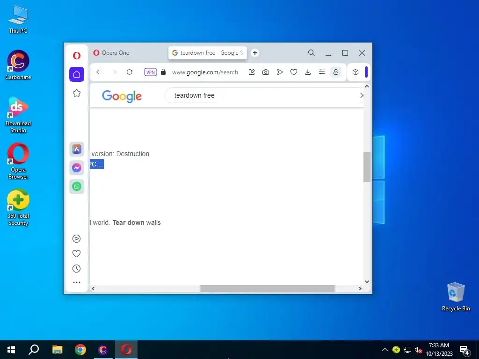Open Messenger in the sidebar
The height and width of the screenshot is (359, 479).
tap(77, 168)
